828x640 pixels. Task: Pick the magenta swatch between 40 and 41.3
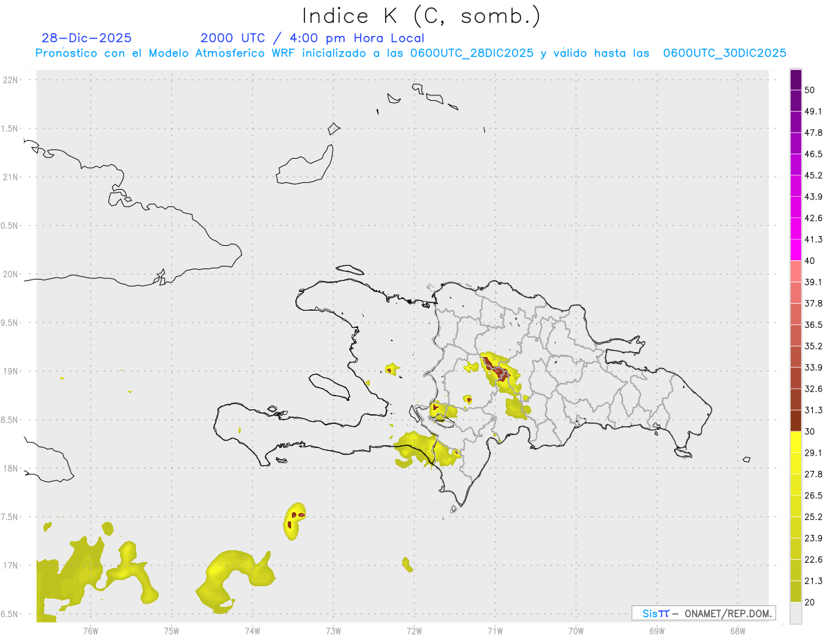click(796, 250)
